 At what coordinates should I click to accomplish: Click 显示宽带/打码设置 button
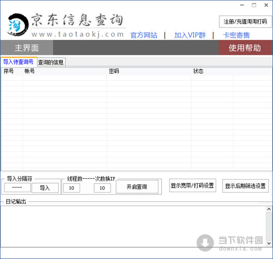coord(192,185)
